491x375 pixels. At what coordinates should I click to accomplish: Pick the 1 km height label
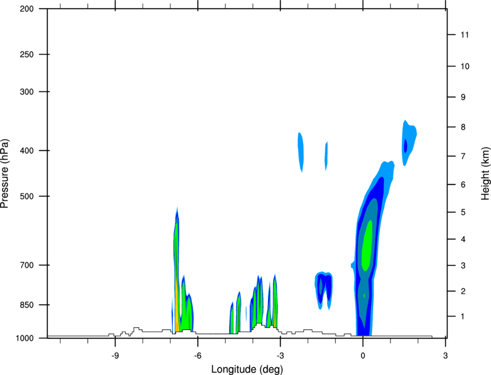pos(463,317)
